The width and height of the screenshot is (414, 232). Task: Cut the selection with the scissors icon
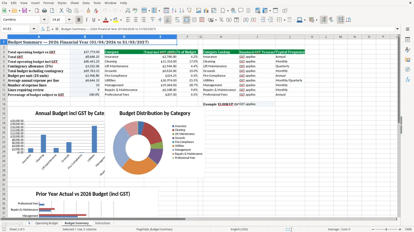(x=61, y=11)
